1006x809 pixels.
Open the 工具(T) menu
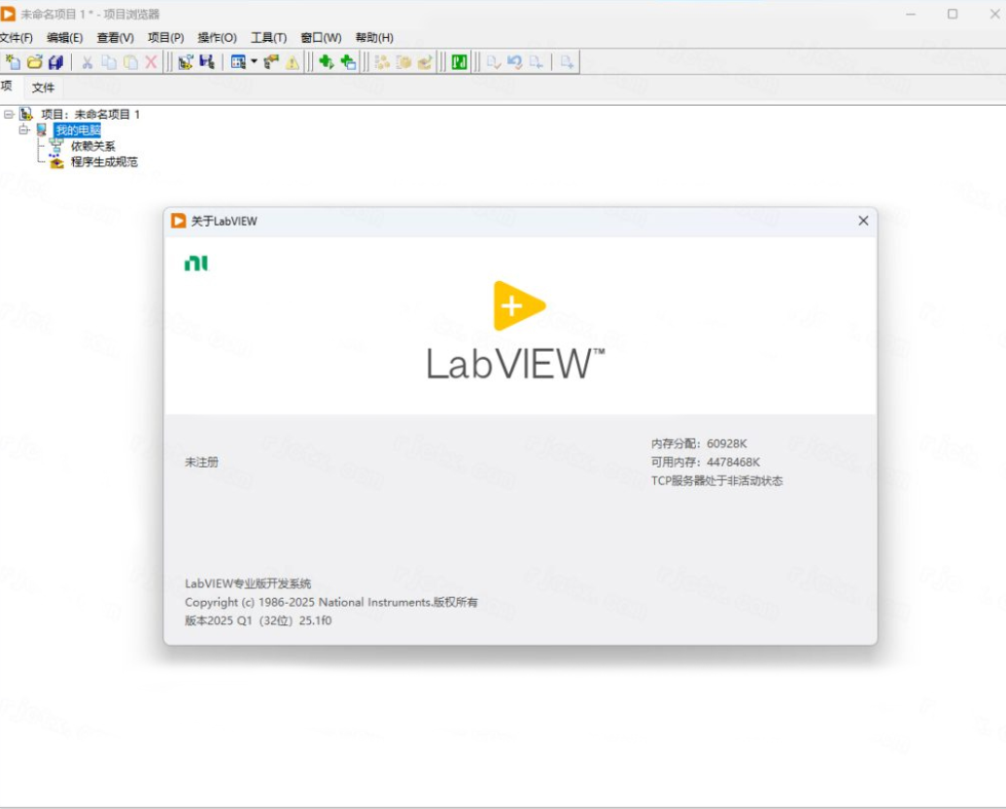coord(268,38)
